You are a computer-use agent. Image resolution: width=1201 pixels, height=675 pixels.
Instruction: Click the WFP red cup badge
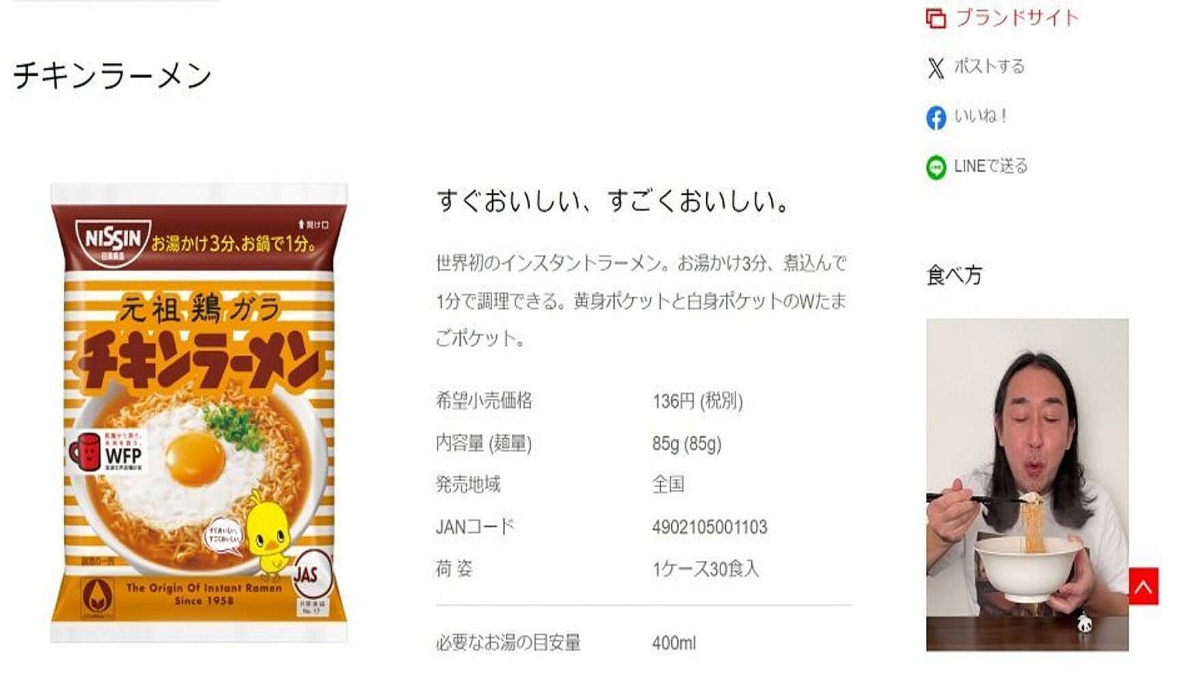click(x=107, y=452)
